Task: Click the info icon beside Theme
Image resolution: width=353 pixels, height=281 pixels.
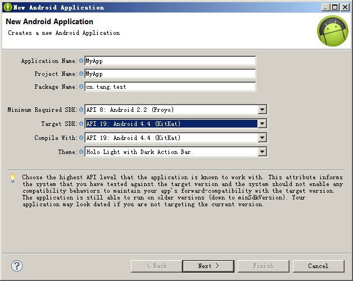Action: [x=82, y=152]
